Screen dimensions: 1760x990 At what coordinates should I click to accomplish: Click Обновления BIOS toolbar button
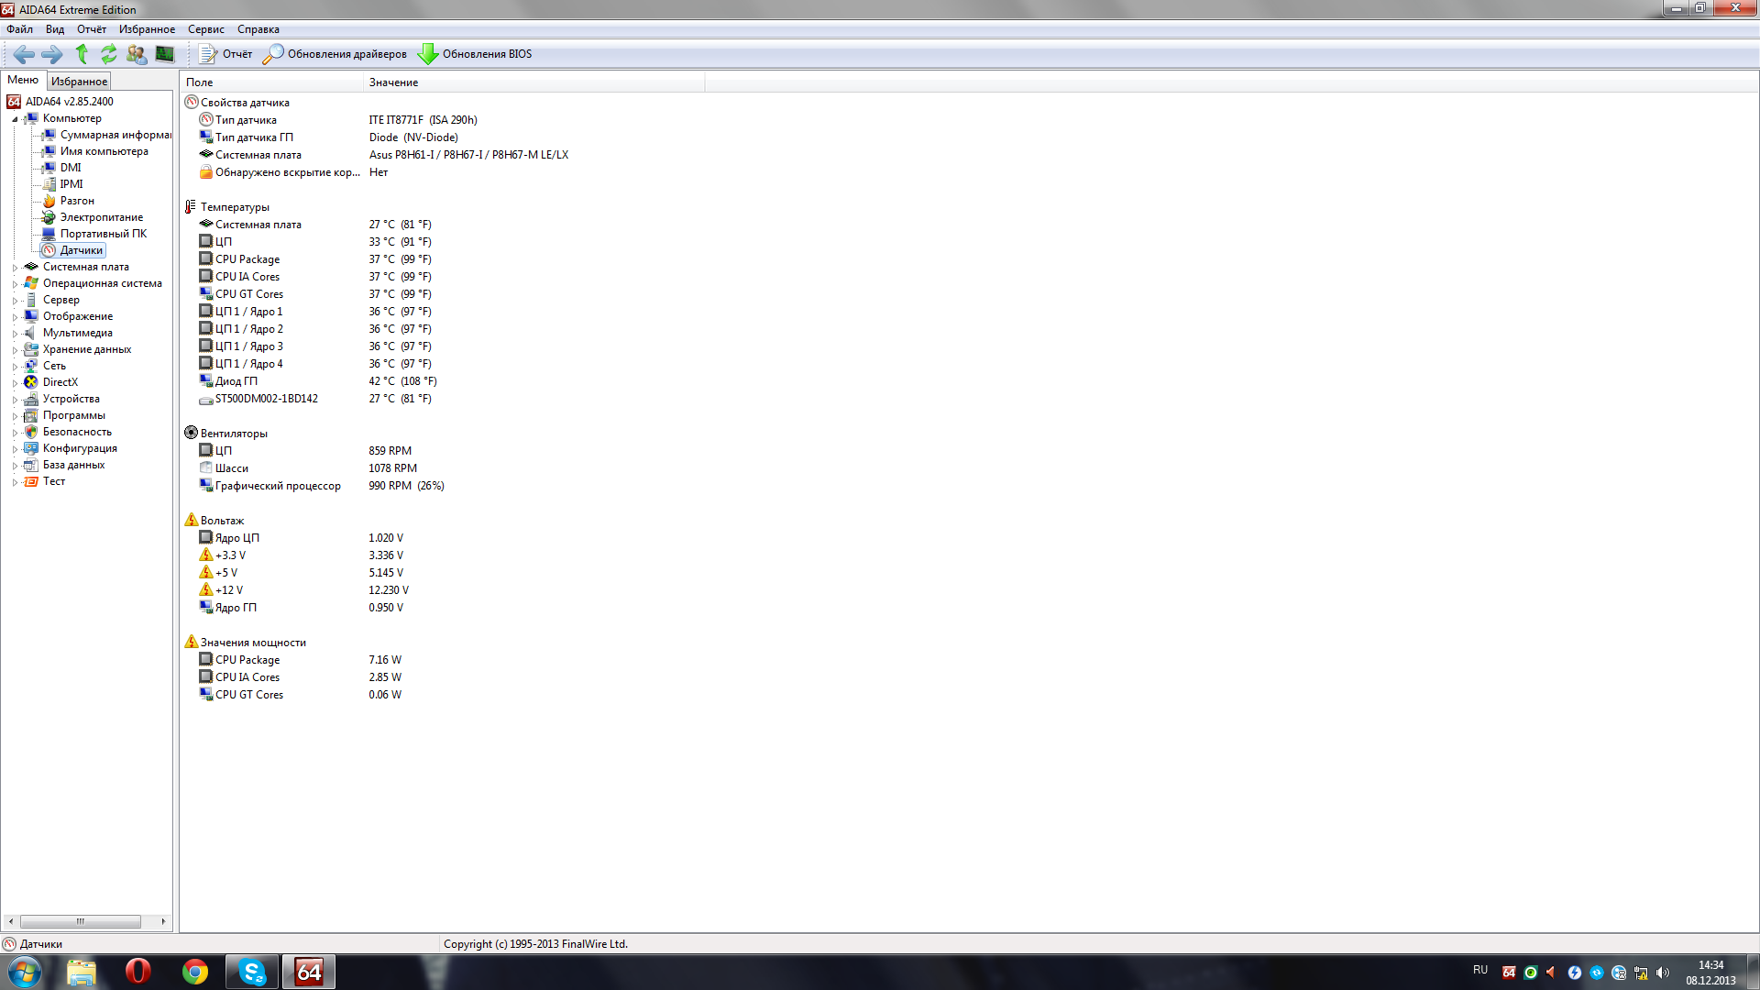[x=475, y=54]
